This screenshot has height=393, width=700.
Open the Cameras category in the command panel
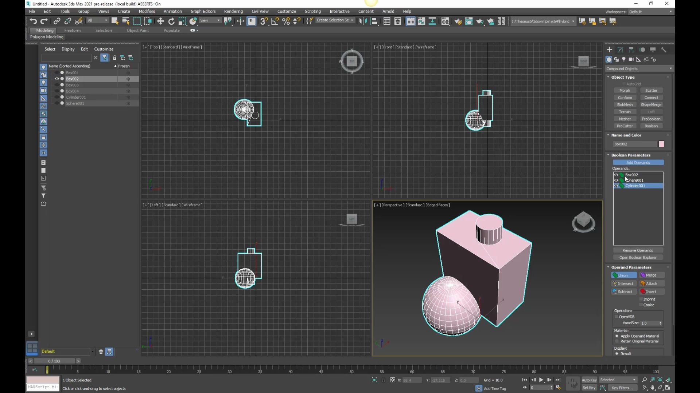pos(631,60)
